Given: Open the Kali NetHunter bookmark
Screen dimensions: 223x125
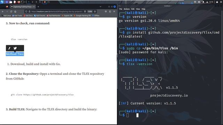Looking at the screenshot, I should [x=53, y=16].
